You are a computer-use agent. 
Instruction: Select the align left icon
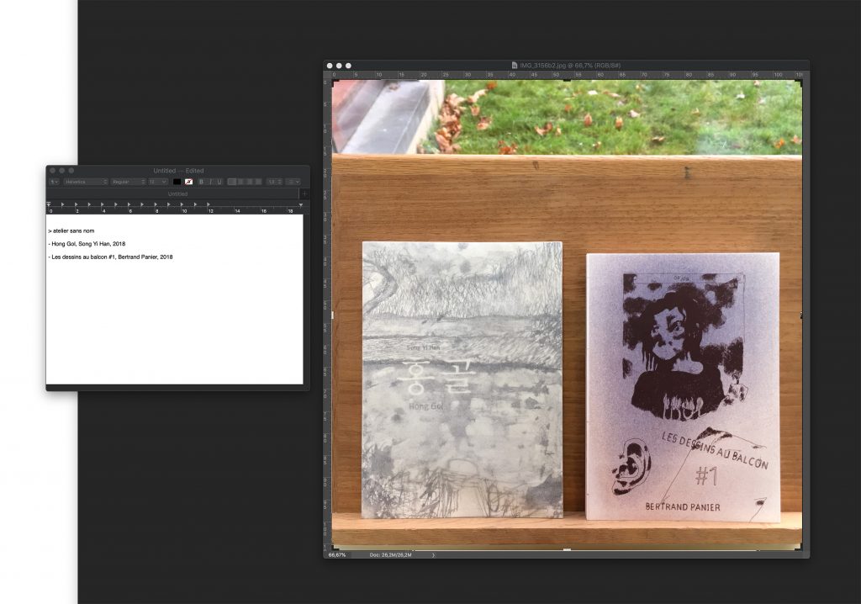tap(232, 182)
